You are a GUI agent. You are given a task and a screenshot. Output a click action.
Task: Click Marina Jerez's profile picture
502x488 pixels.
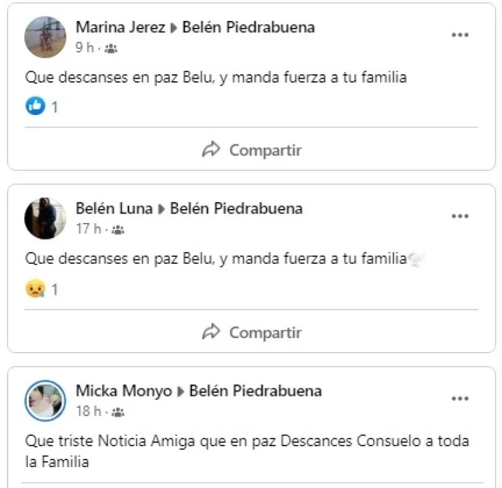45,37
